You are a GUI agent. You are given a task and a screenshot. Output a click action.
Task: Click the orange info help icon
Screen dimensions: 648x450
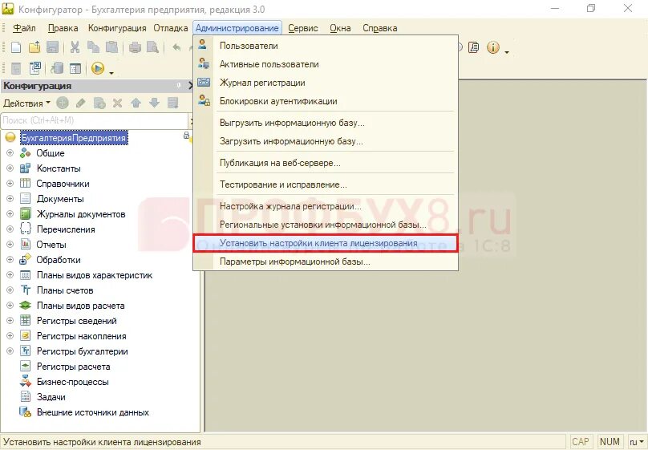[x=493, y=47]
